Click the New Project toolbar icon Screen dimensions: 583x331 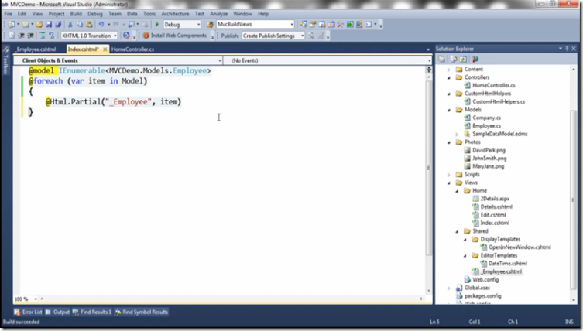[x=12, y=25]
